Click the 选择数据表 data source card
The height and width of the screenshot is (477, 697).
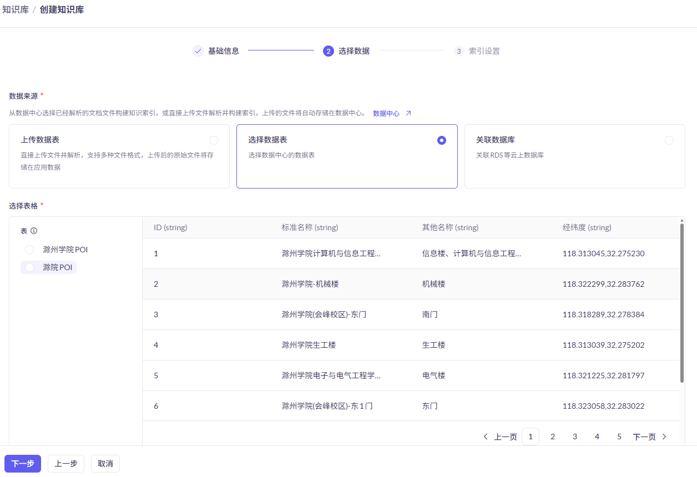click(347, 156)
